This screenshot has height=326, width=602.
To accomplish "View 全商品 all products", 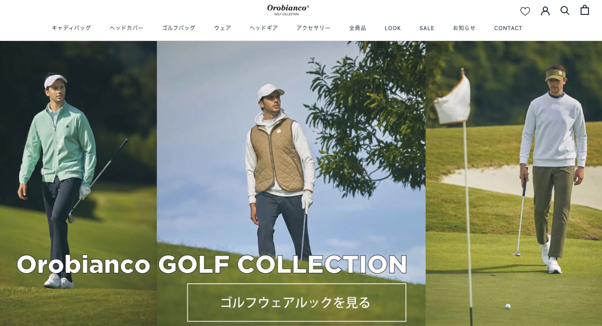I will 358,28.
